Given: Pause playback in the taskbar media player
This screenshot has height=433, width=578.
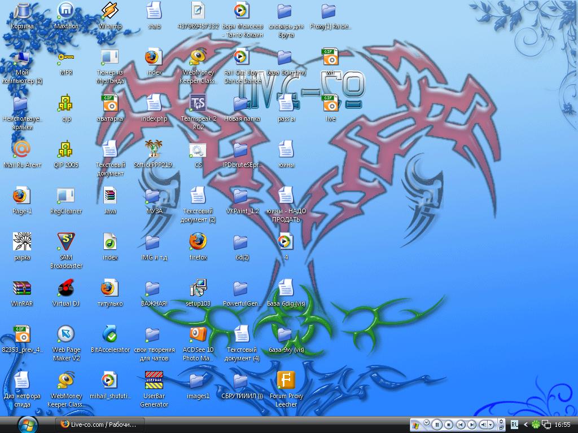Looking at the screenshot, I should pos(437,424).
